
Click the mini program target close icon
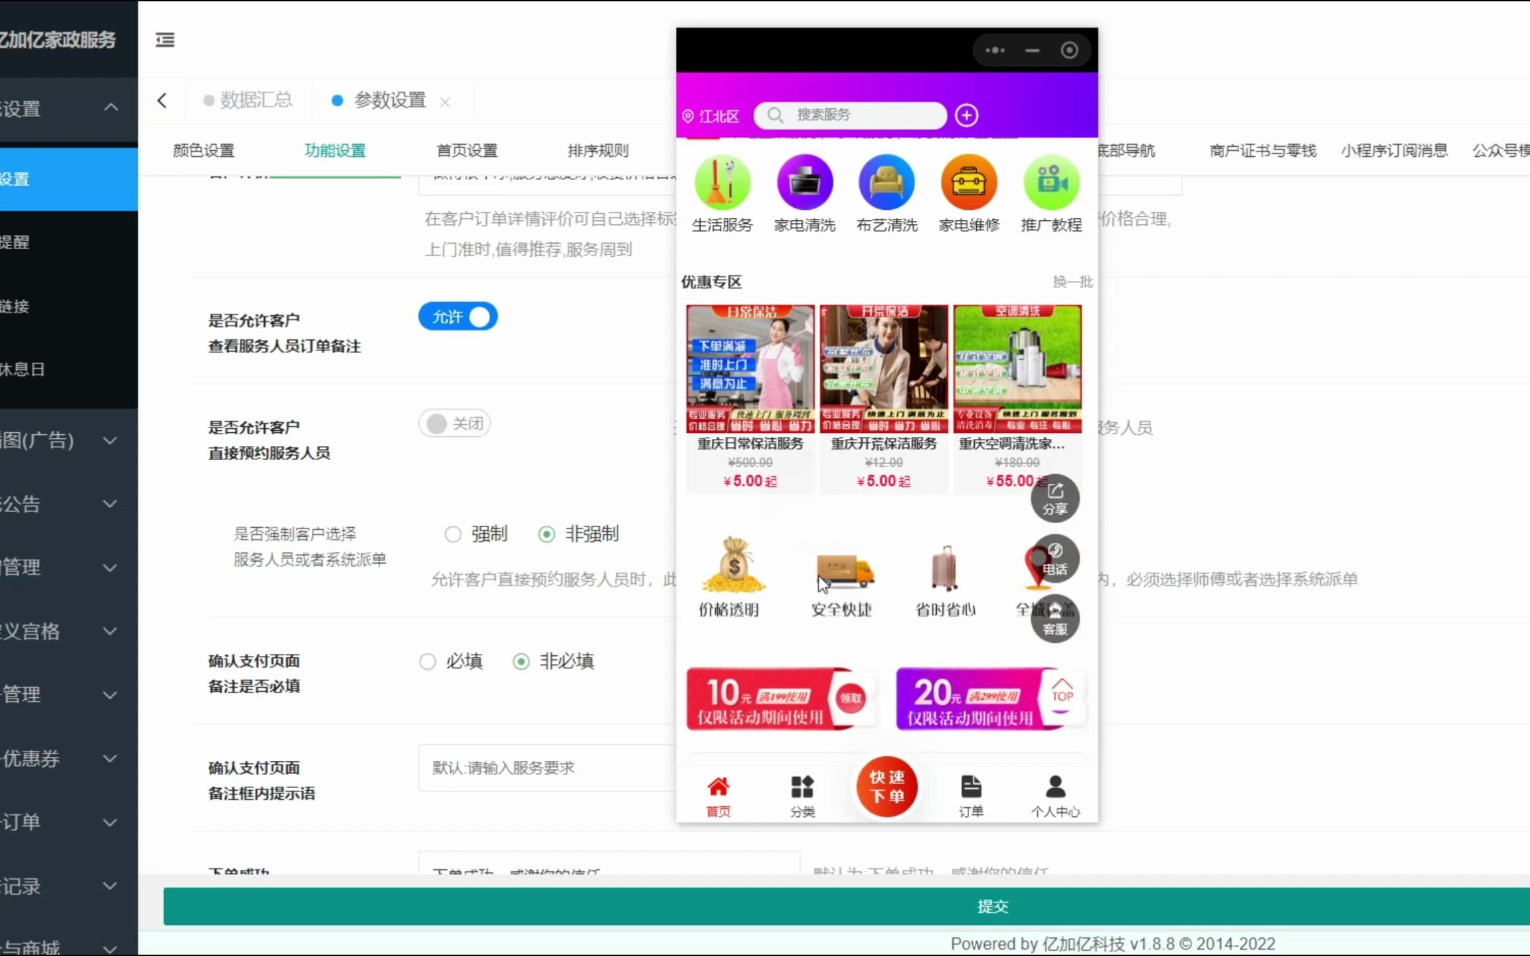(x=1069, y=50)
